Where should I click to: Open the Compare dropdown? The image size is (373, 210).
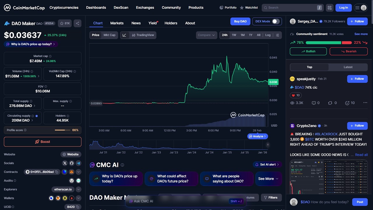click(206, 35)
